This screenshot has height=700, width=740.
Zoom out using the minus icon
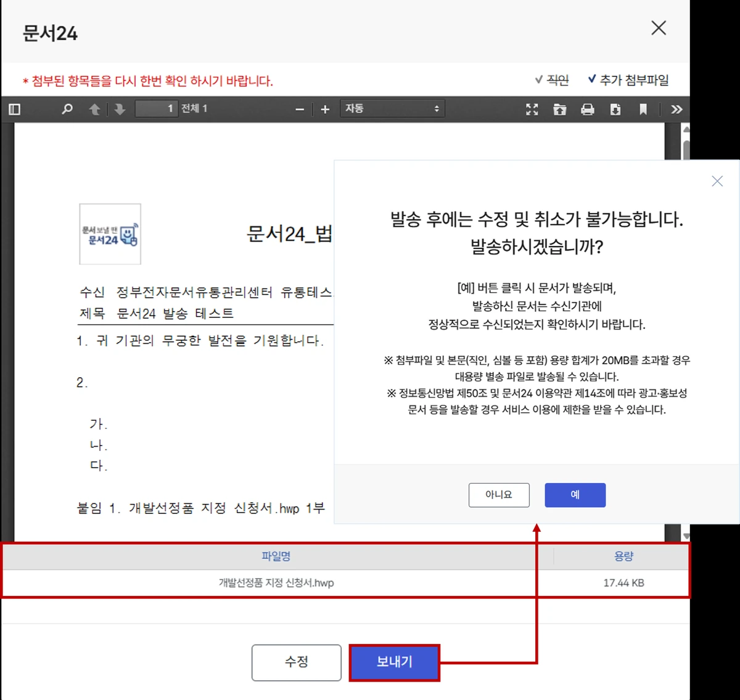click(300, 110)
